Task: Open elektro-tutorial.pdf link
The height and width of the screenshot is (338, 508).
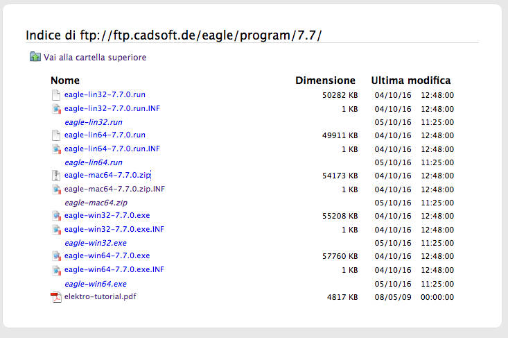Action: pyautogui.click(x=100, y=296)
